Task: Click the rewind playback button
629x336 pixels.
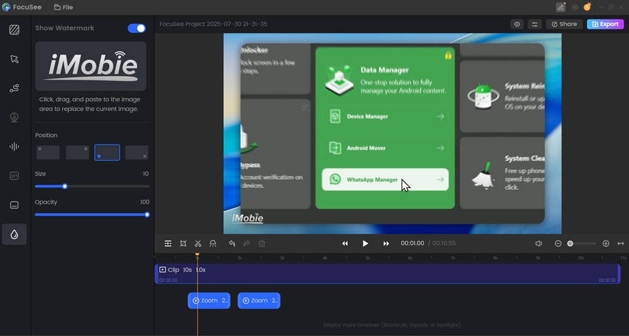Action: tap(345, 244)
